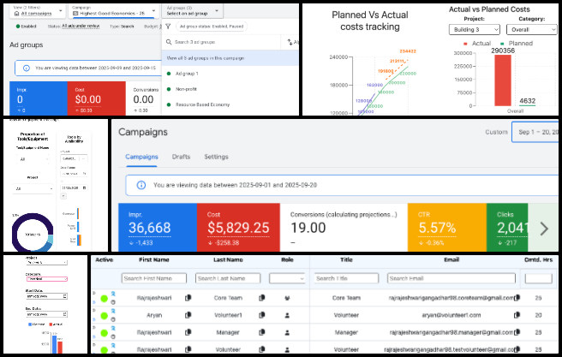
Task: Toggle the green active status dot for Aryan
Action: (x=104, y=315)
